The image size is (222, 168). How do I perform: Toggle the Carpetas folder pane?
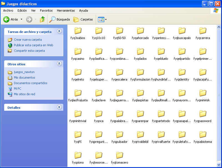[x=83, y=19]
